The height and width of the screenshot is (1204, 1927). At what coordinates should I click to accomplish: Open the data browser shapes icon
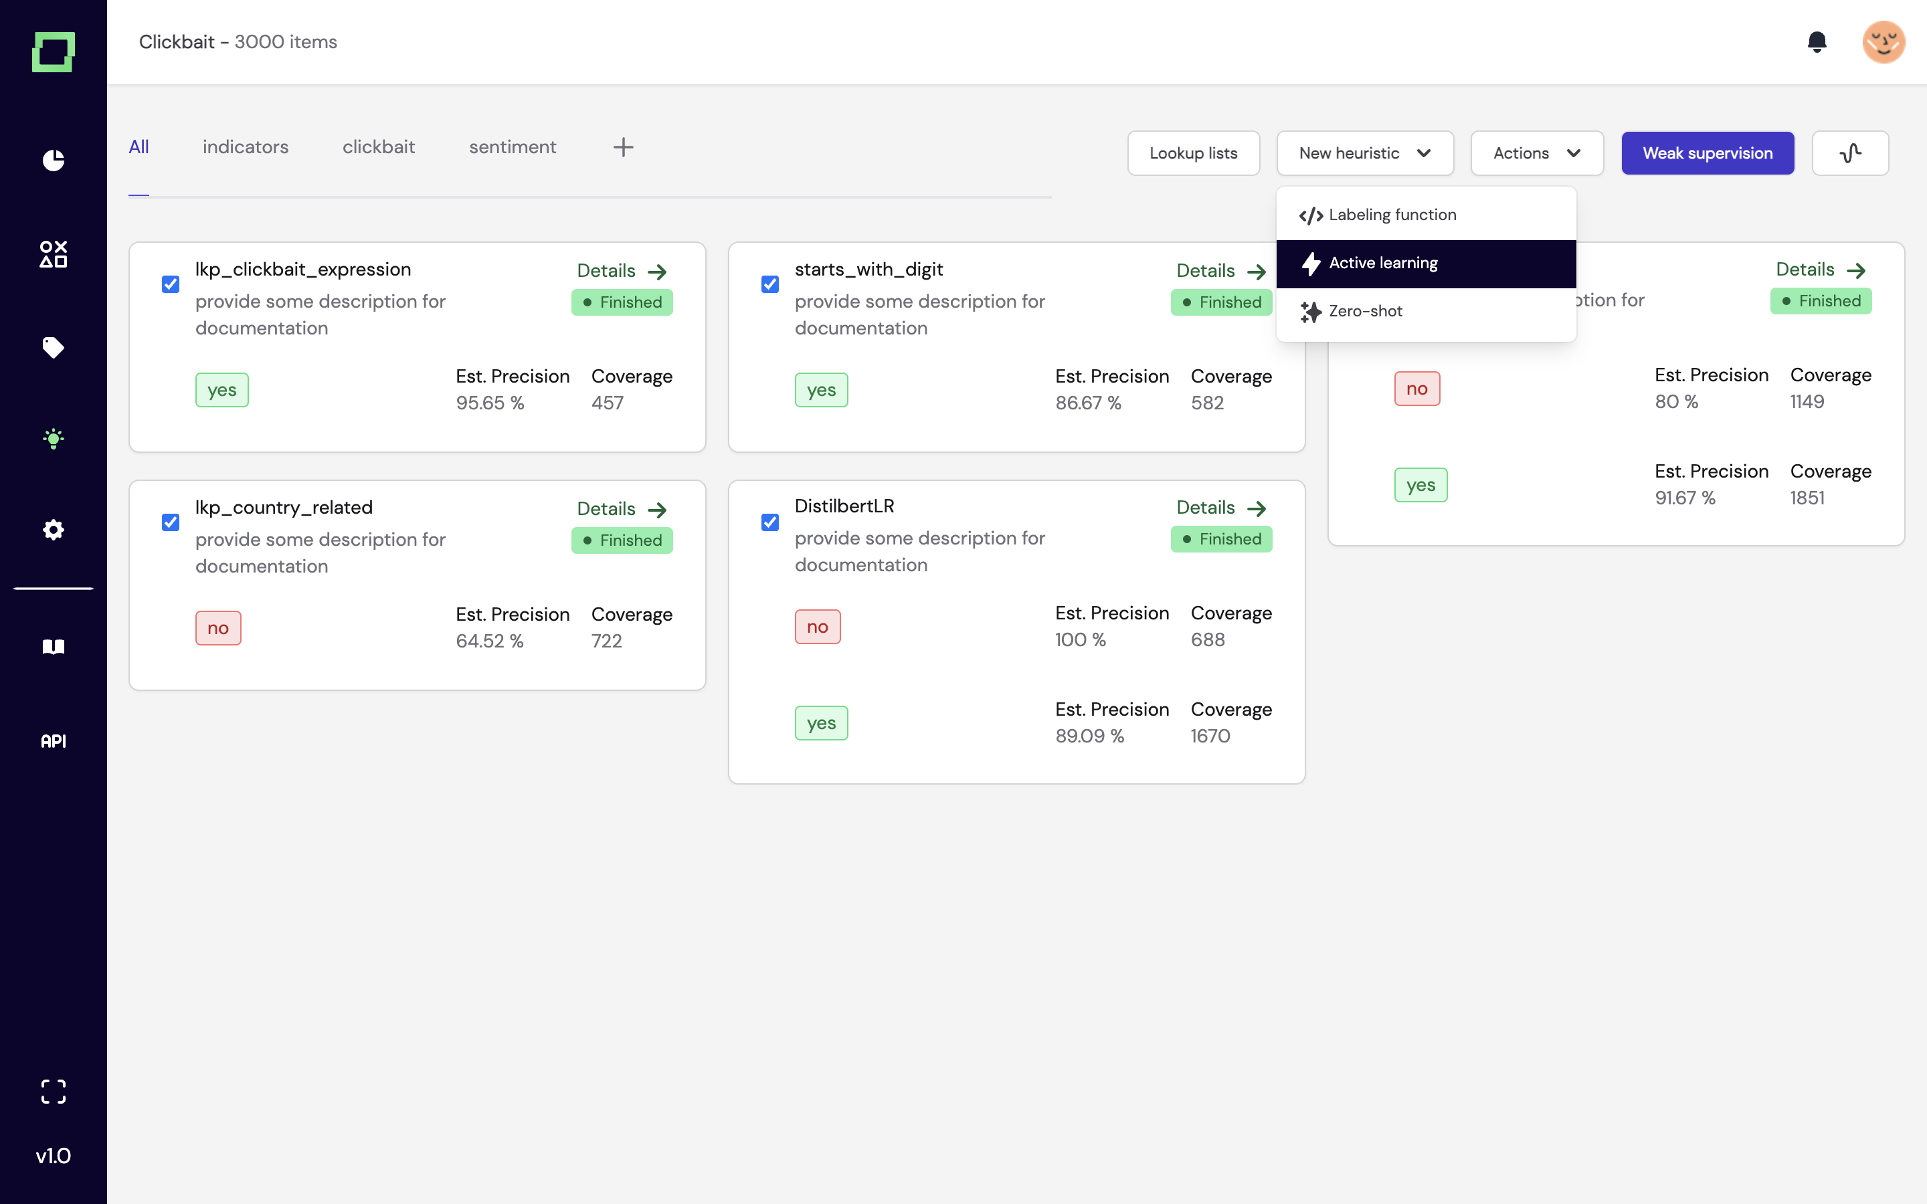coord(54,254)
